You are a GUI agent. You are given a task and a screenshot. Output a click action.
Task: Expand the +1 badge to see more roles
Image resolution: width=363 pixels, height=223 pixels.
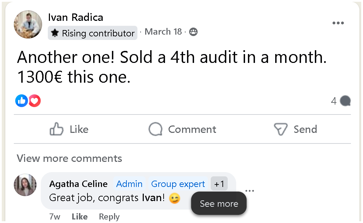click(x=219, y=184)
